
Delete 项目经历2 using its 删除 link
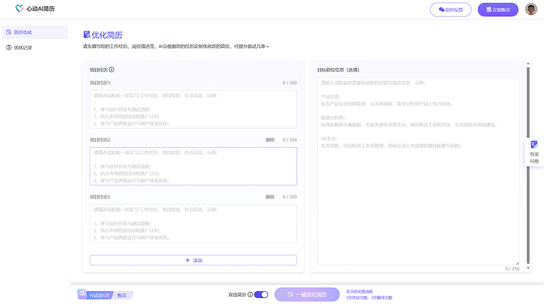tap(270, 140)
